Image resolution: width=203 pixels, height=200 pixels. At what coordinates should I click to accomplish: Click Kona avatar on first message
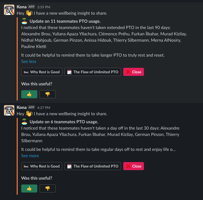pos(9,10)
